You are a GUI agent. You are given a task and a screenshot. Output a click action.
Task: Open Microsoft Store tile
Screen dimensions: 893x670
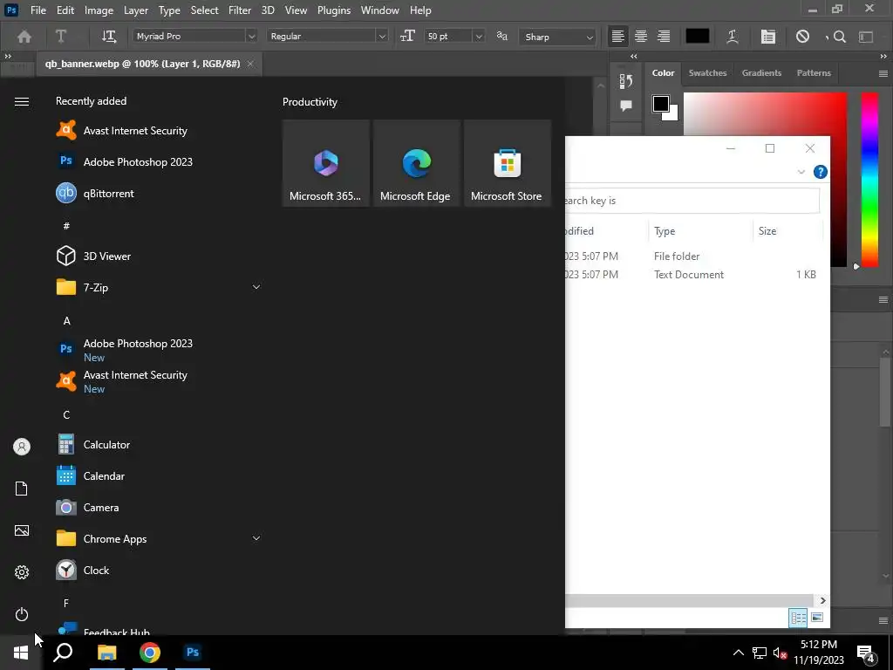tap(507, 163)
